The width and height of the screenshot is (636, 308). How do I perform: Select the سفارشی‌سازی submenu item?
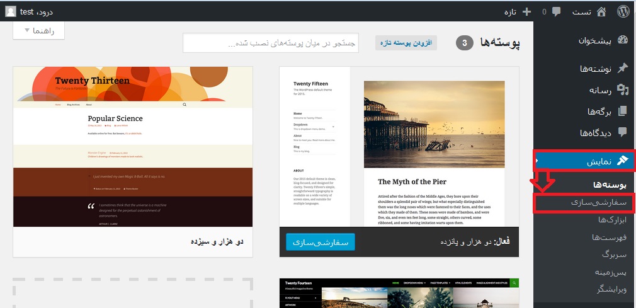point(599,202)
